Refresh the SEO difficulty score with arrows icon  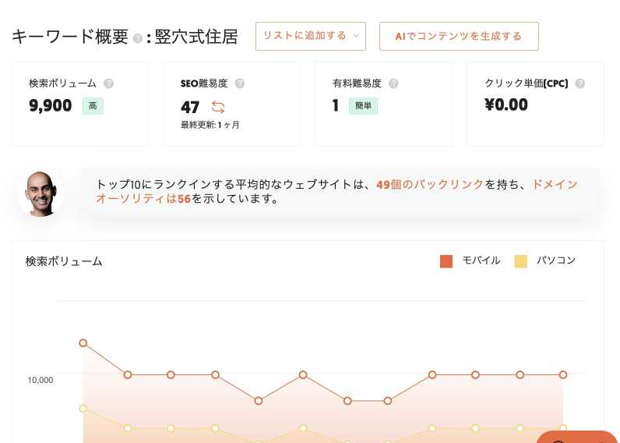[x=218, y=107]
